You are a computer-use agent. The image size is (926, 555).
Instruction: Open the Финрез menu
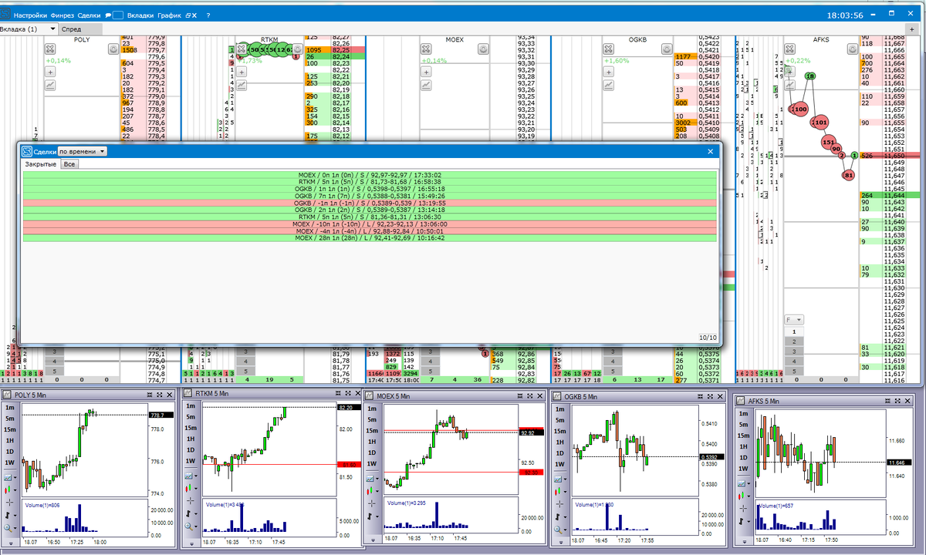pyautogui.click(x=63, y=15)
